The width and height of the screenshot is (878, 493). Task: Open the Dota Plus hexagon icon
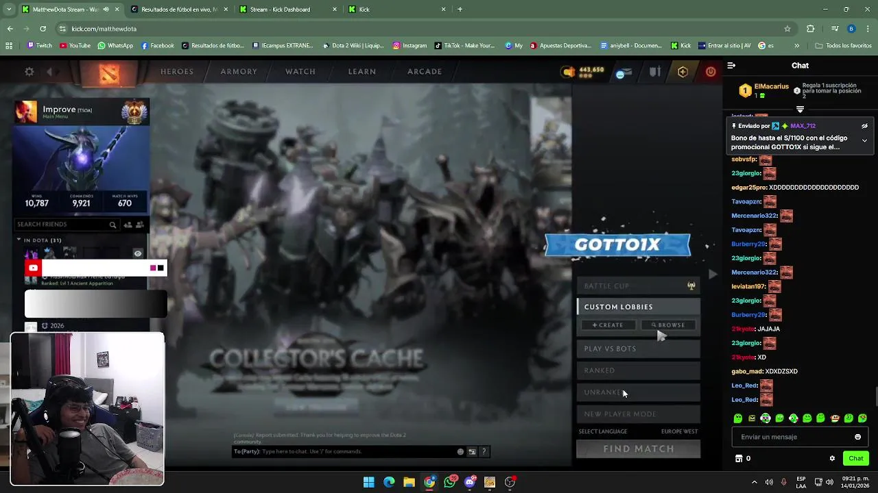[x=683, y=71]
